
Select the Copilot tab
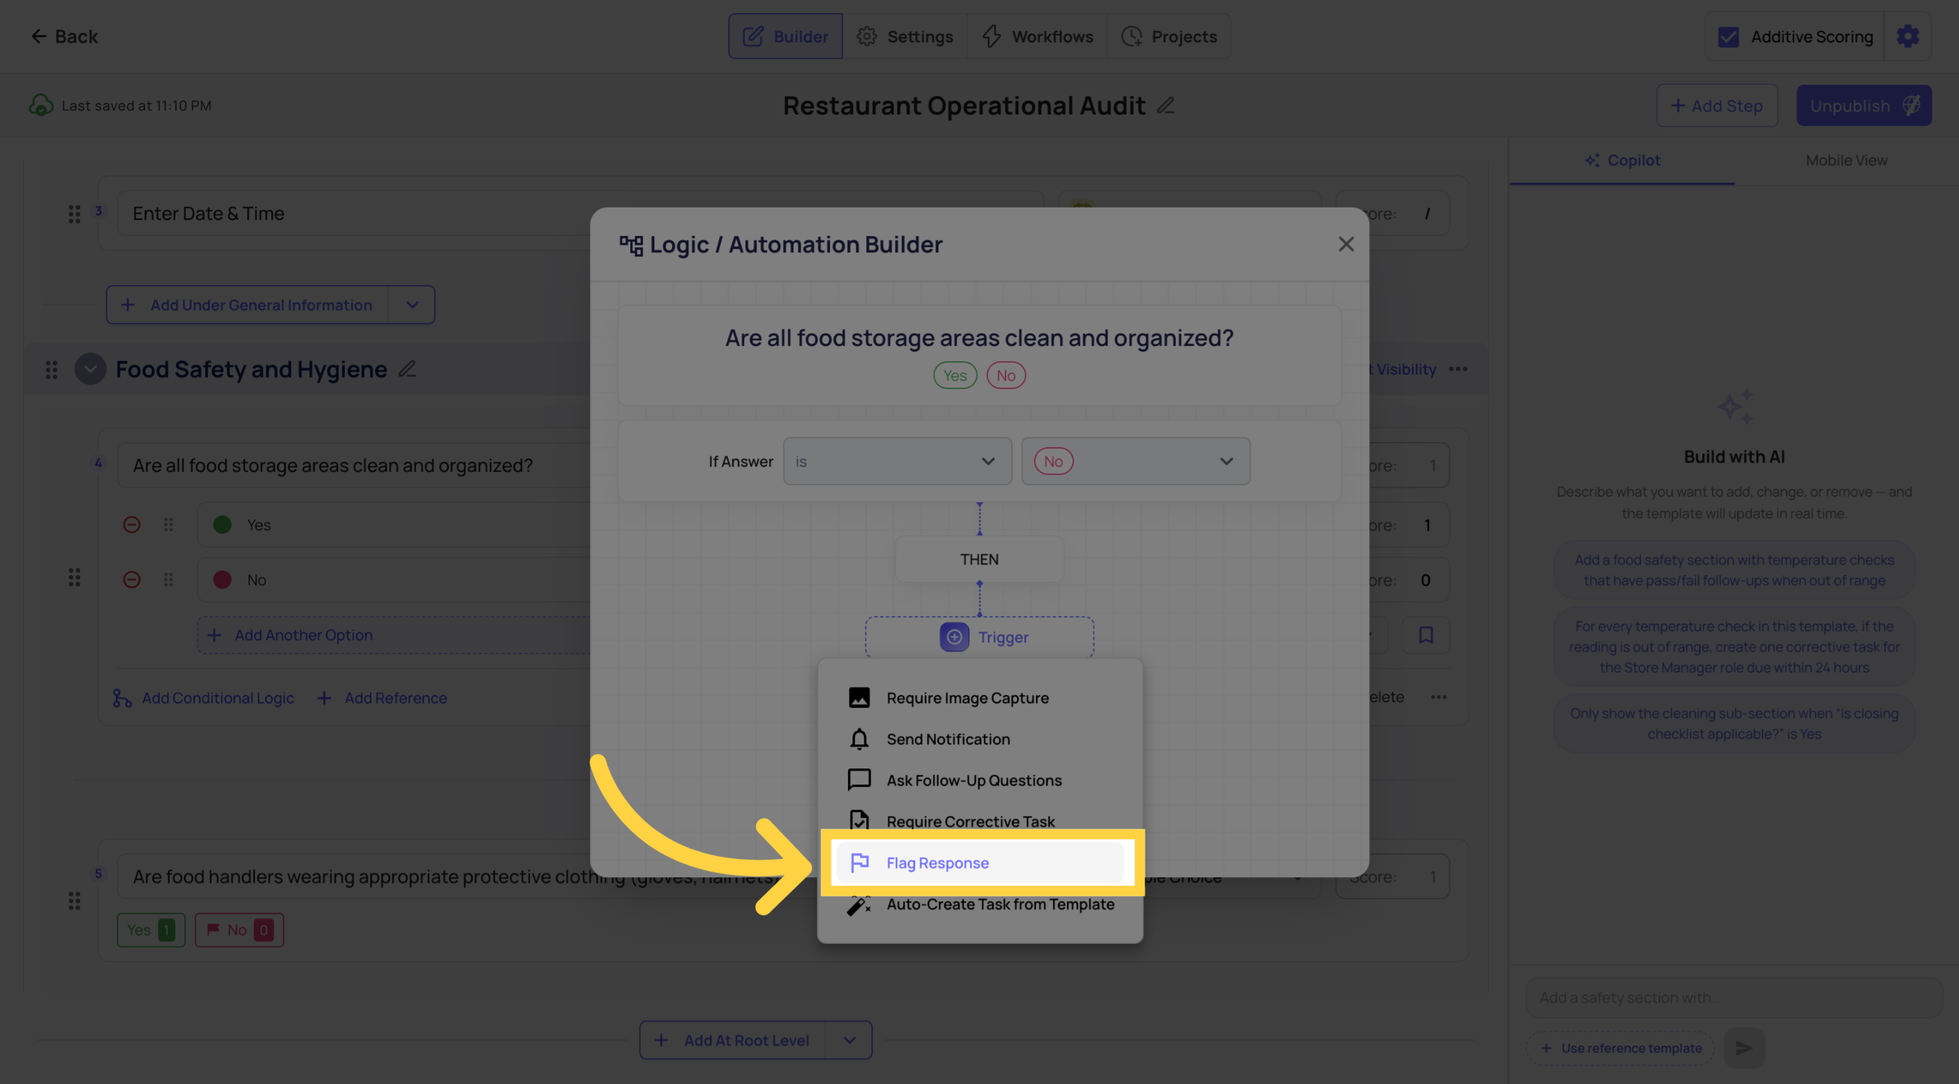pyautogui.click(x=1621, y=161)
